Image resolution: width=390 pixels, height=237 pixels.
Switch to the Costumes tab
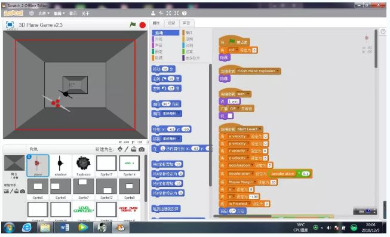click(x=171, y=23)
